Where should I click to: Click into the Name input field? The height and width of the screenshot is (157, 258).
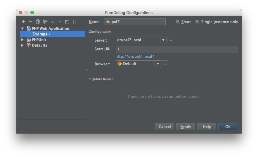coord(135,22)
